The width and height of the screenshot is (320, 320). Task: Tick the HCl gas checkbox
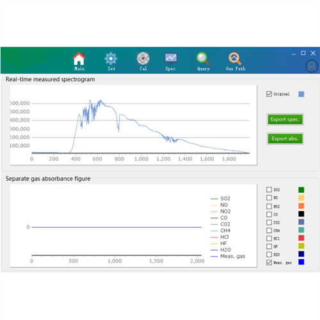pyautogui.click(x=269, y=238)
